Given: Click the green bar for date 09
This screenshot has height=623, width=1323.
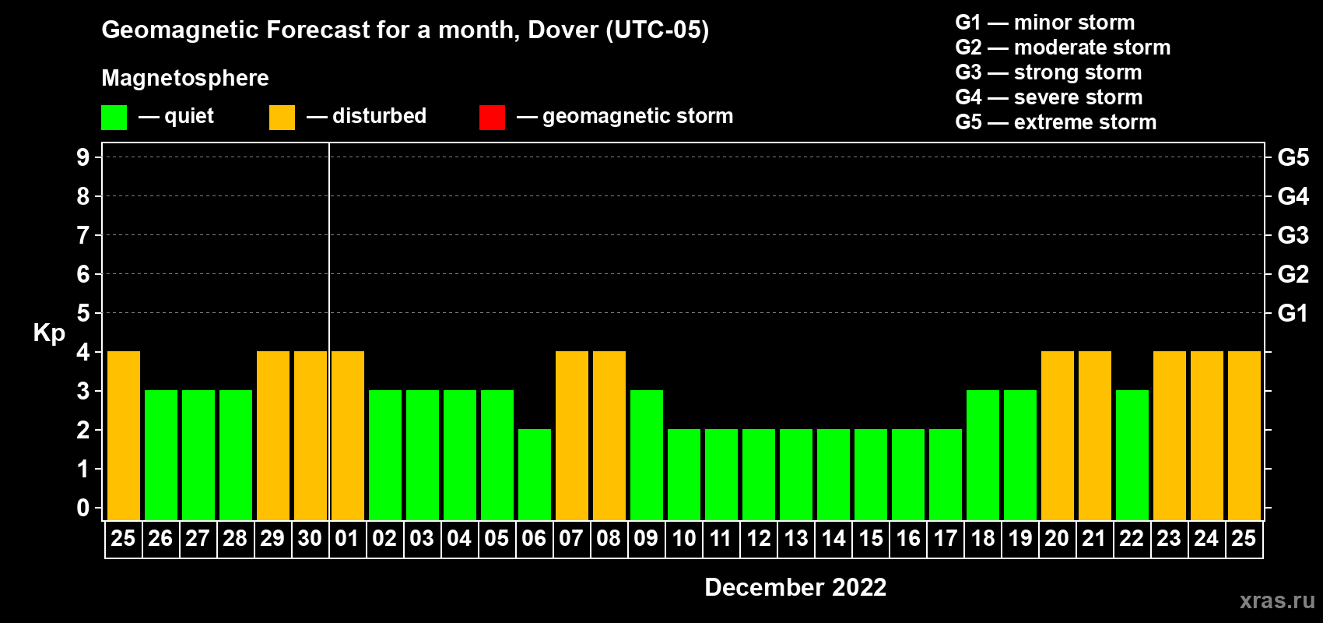Looking at the screenshot, I should (x=647, y=456).
